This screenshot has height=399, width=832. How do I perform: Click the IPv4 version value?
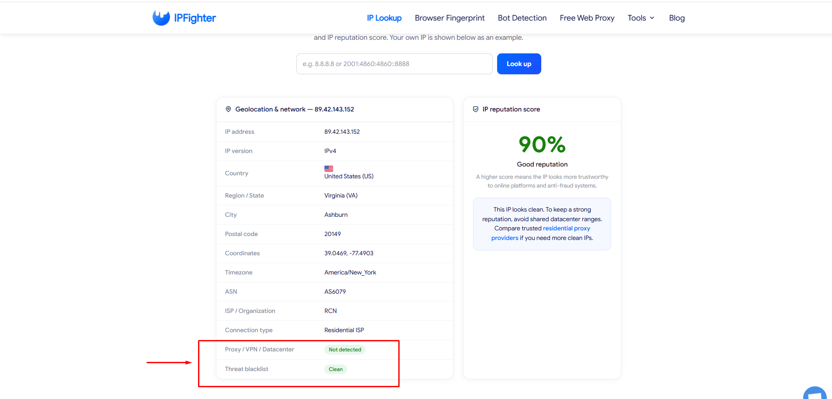[330, 151]
